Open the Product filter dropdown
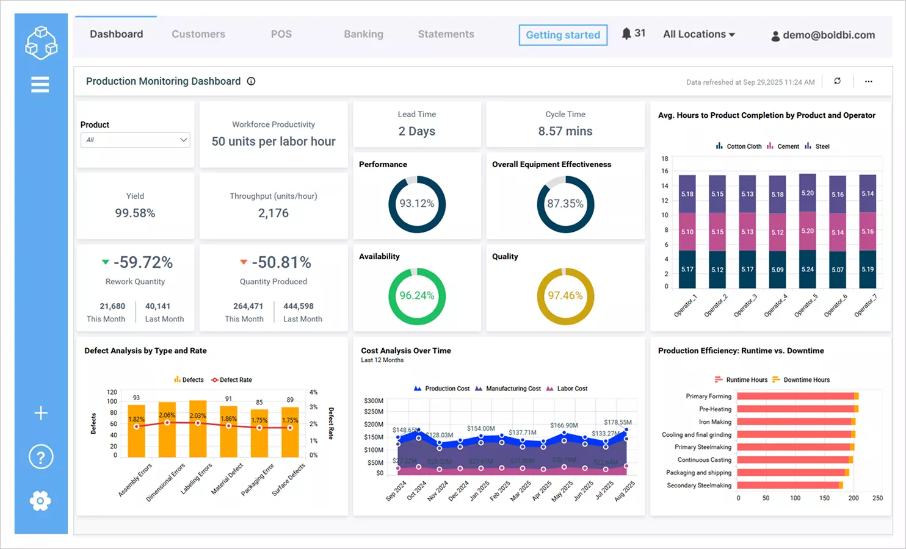The image size is (906, 549). click(x=135, y=140)
